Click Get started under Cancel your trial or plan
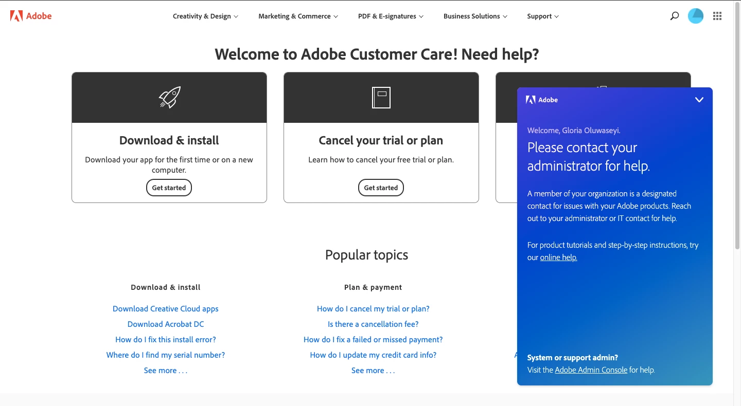The image size is (741, 406). 381,188
